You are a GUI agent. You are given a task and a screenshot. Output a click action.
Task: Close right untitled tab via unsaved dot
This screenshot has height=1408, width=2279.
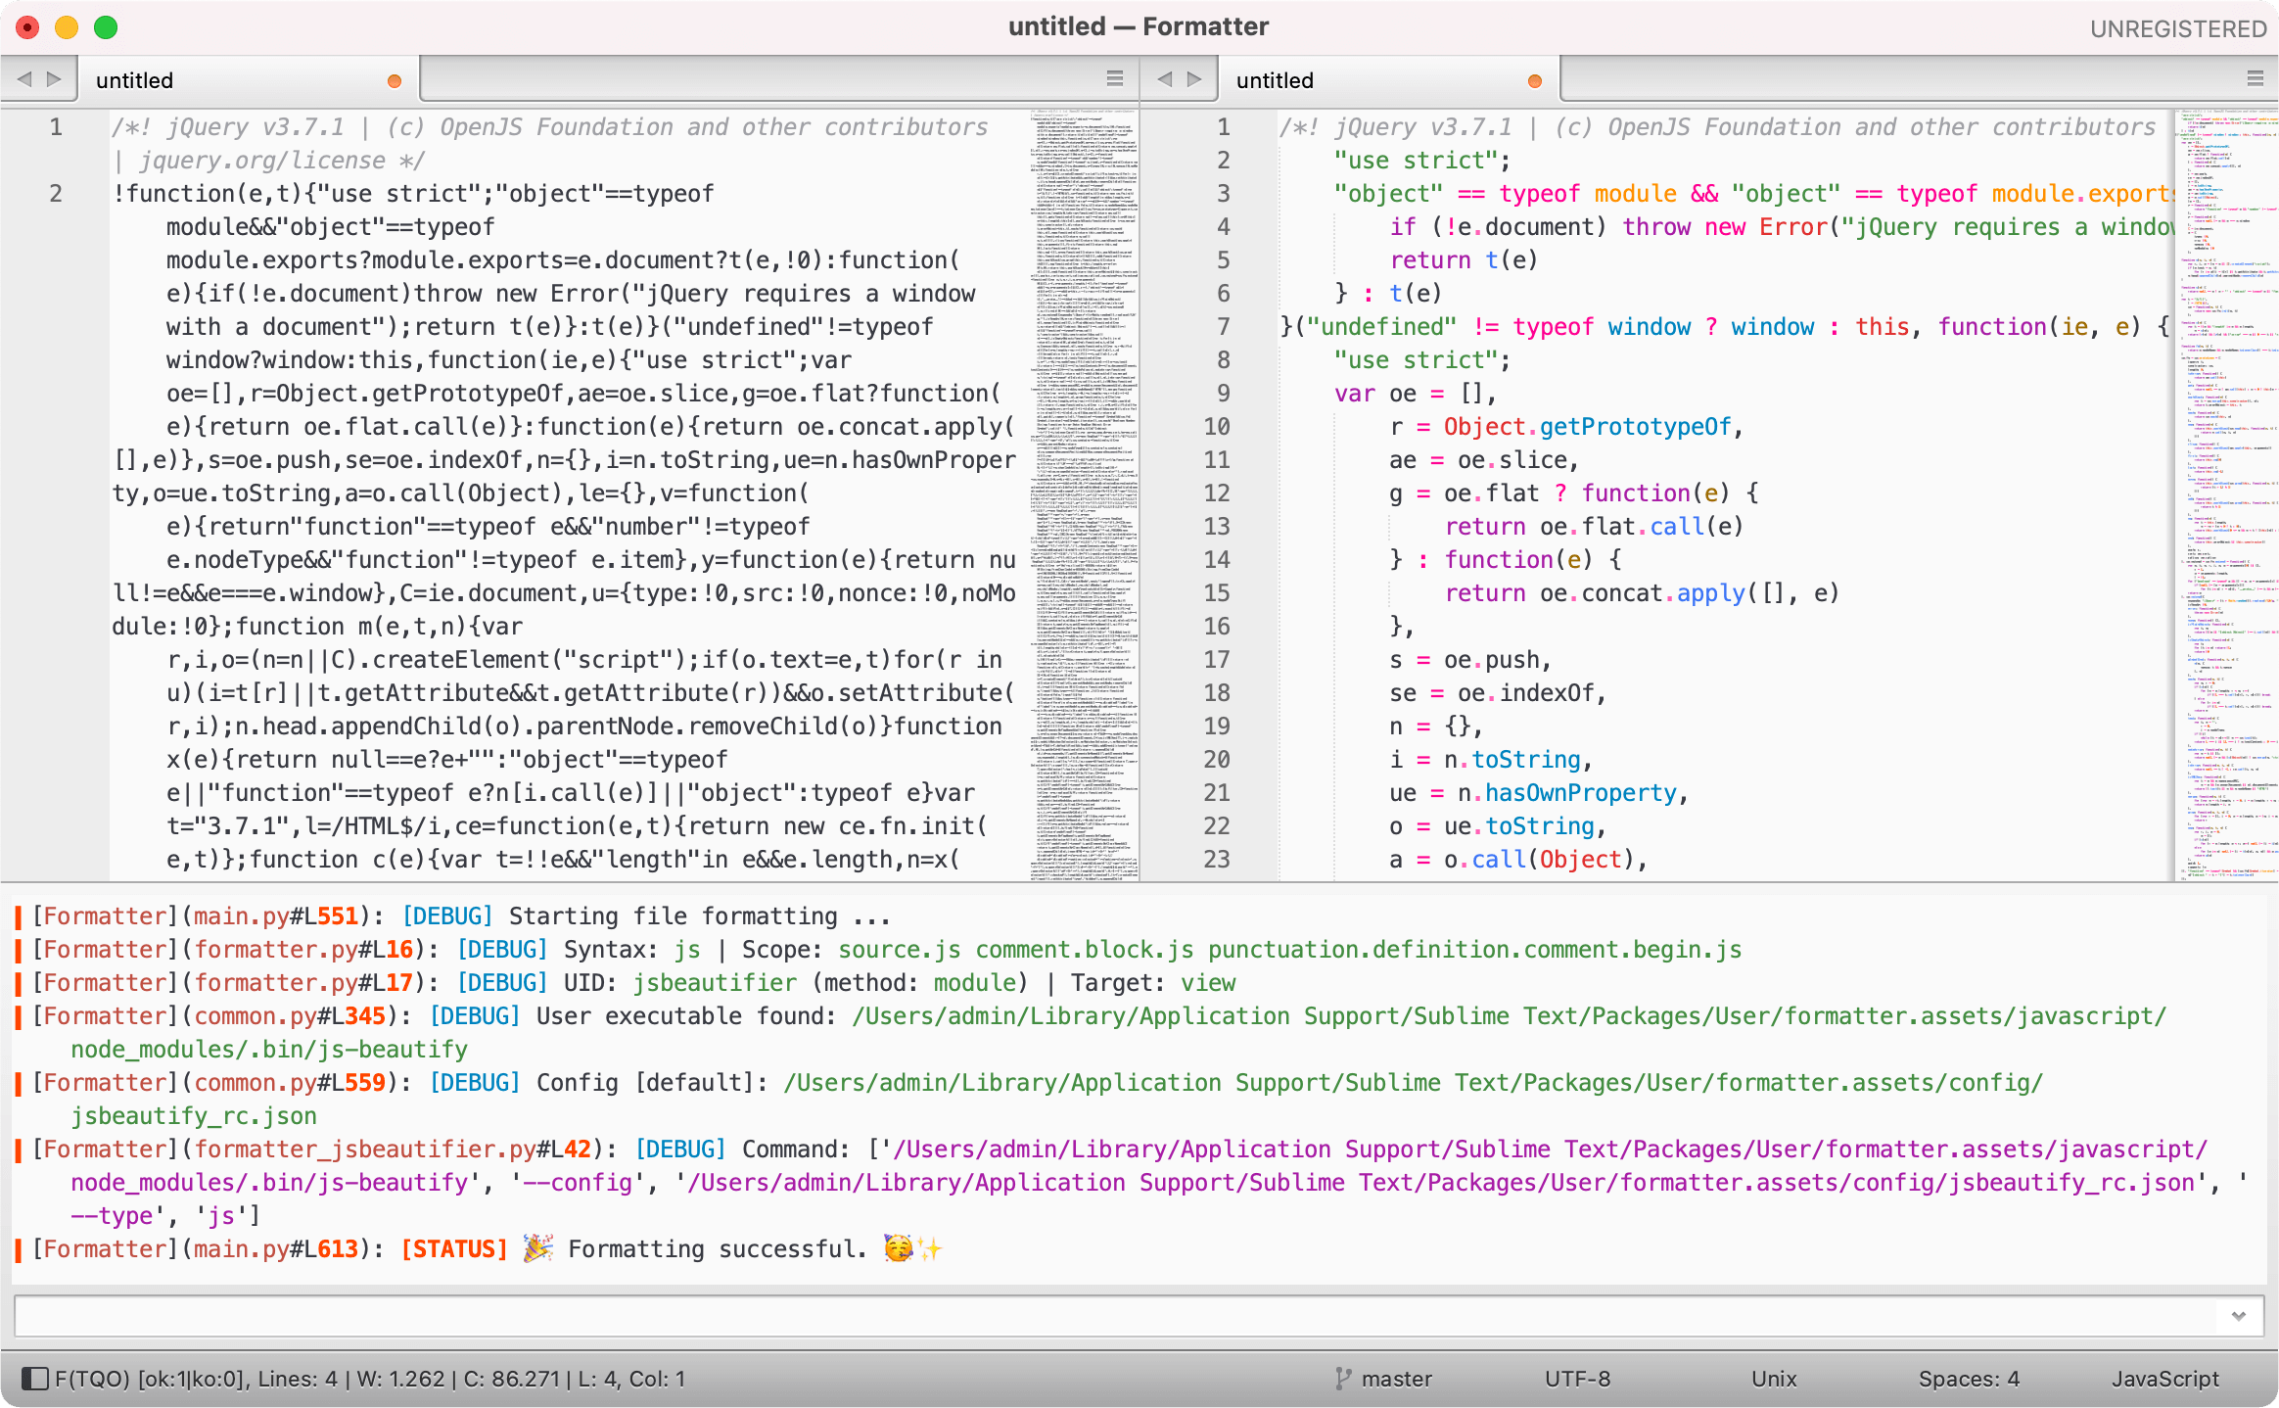tap(1535, 81)
